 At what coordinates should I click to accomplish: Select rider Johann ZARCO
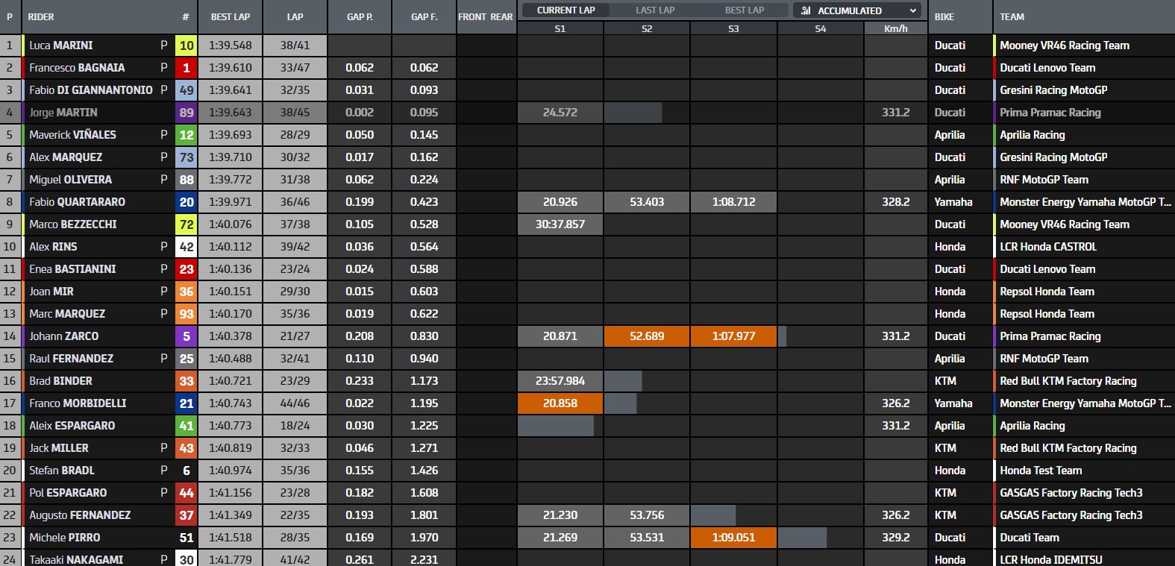[x=63, y=336]
